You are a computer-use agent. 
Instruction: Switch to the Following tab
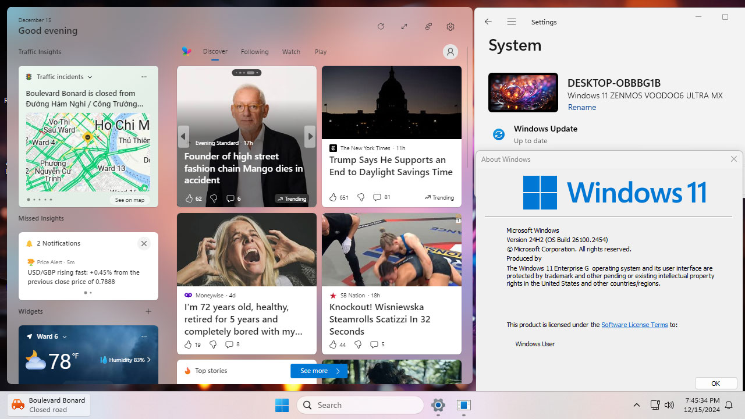click(x=255, y=52)
